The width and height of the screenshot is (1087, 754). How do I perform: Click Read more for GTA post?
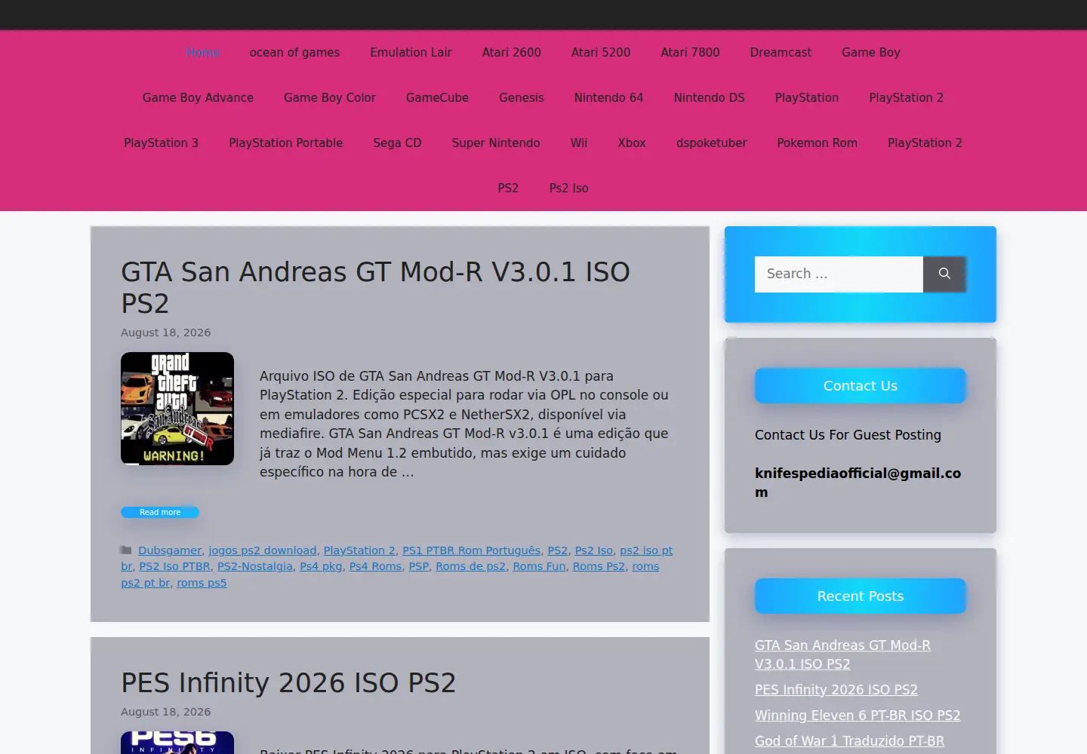[160, 512]
